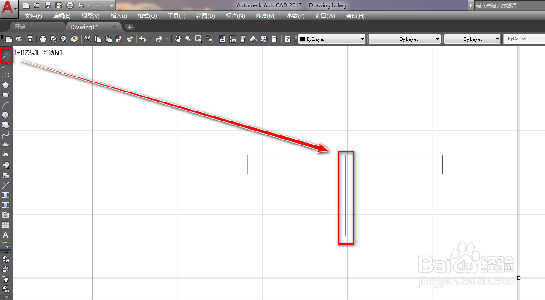Activate Zoom Realtime magnifier tool

point(188,39)
